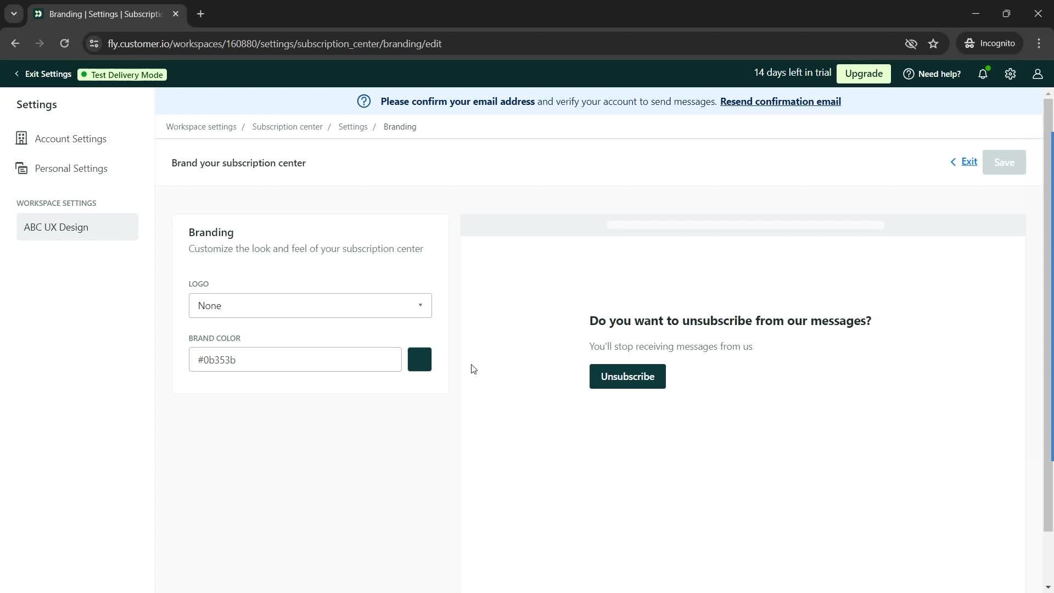
Task: Click the settings gear icon
Action: point(1011,73)
